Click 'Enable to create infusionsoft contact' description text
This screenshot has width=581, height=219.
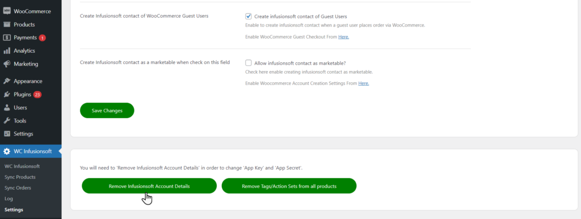[x=335, y=25]
